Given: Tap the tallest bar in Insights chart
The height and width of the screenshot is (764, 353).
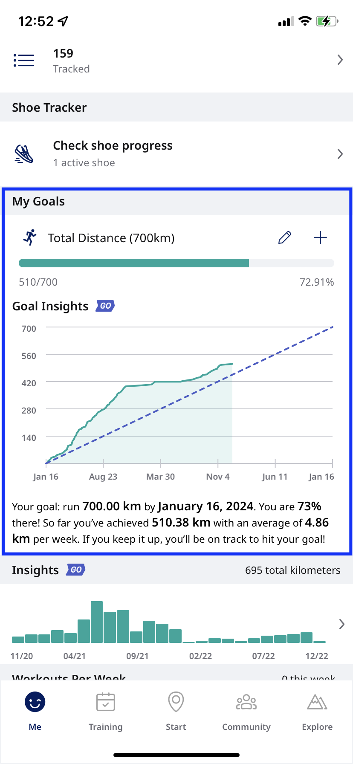Looking at the screenshot, I should 97,622.
